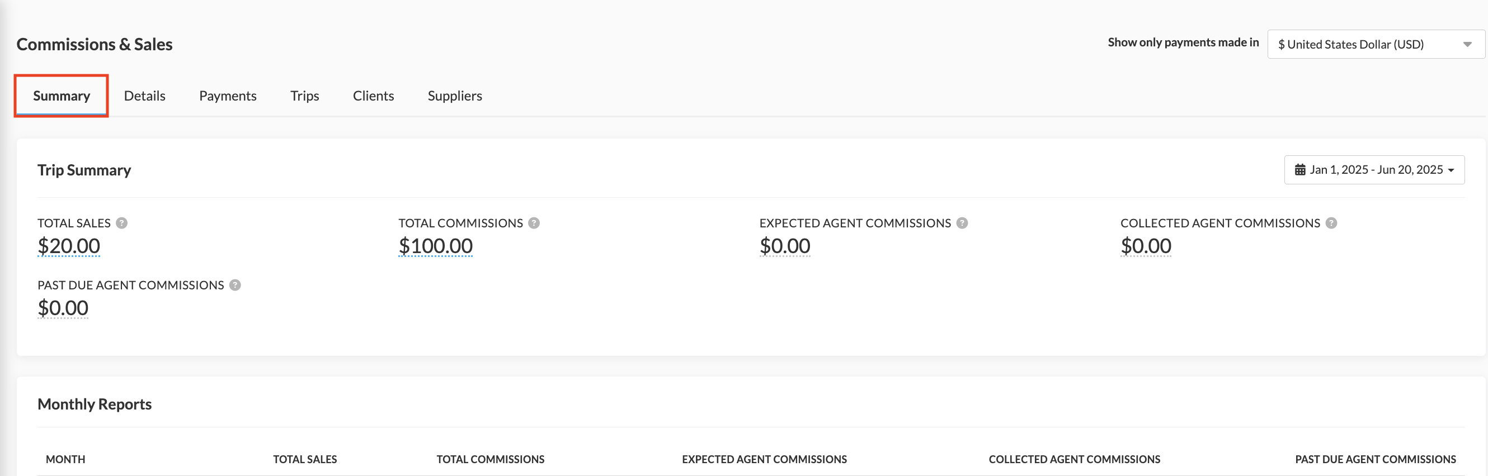Switch to the Clients tab
The image size is (1488, 476).
[373, 96]
